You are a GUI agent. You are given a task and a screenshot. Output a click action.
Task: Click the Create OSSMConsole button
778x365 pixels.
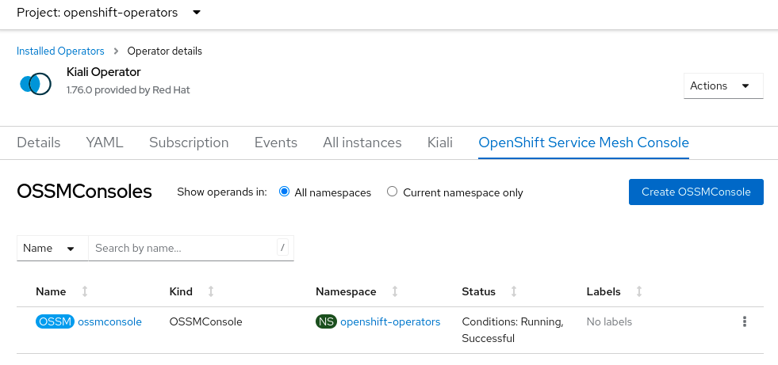click(x=696, y=192)
